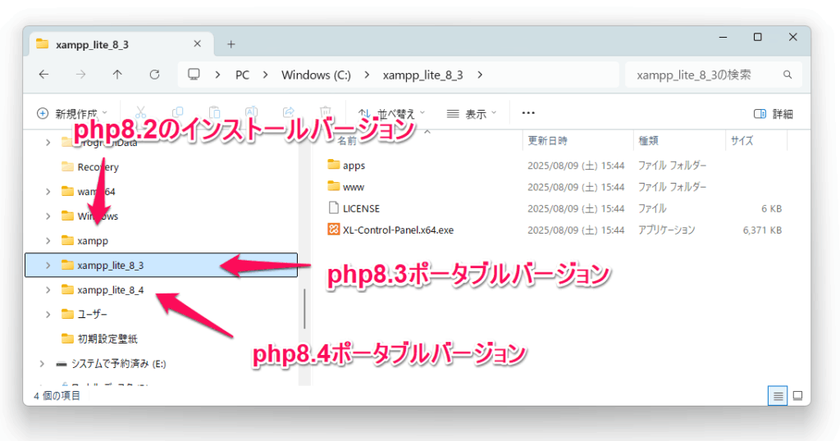Viewport: 840px width, 441px height.
Task: Click chevron after xampp_lite_8_3 in breadcrumb
Action: 480,75
